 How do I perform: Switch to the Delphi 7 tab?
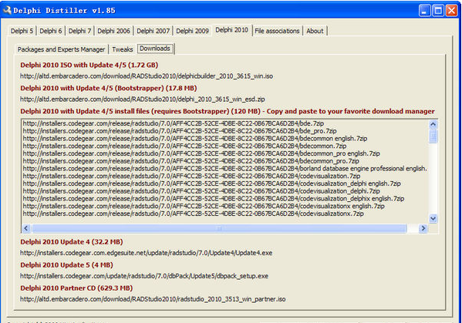coord(79,31)
